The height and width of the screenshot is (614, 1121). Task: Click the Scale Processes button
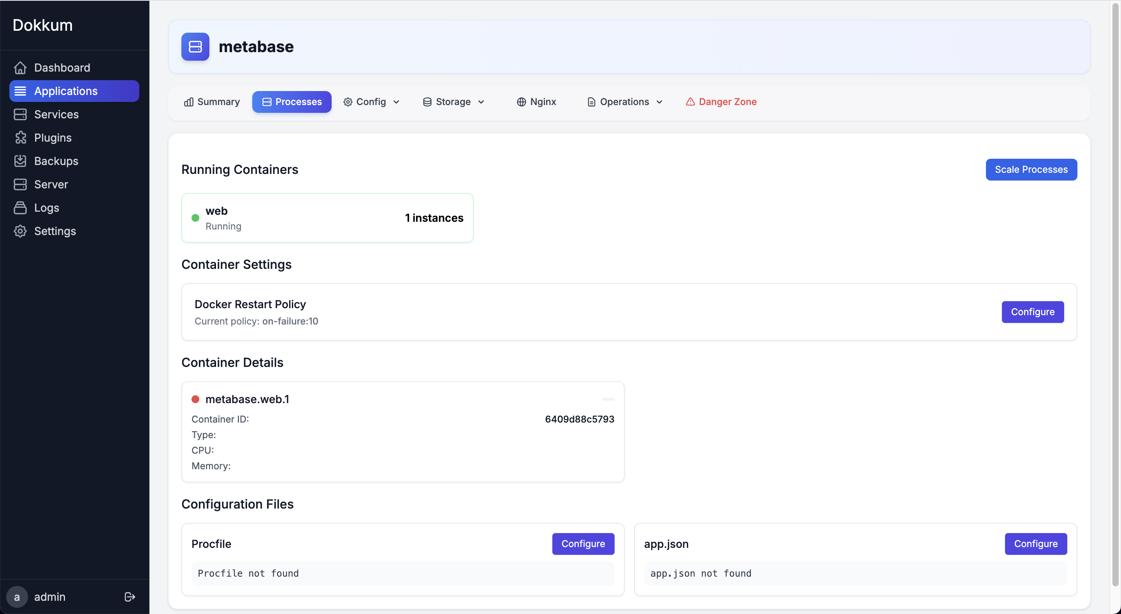coord(1031,169)
